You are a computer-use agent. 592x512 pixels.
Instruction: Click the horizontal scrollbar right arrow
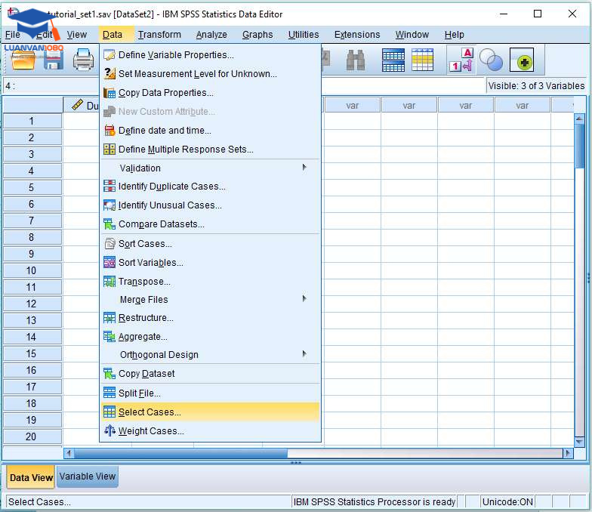568,453
